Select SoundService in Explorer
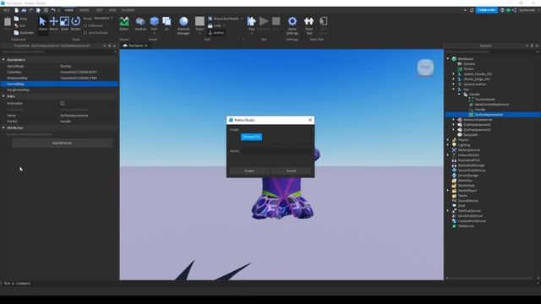Screen dimensions: 541x304 (x=467, y=201)
